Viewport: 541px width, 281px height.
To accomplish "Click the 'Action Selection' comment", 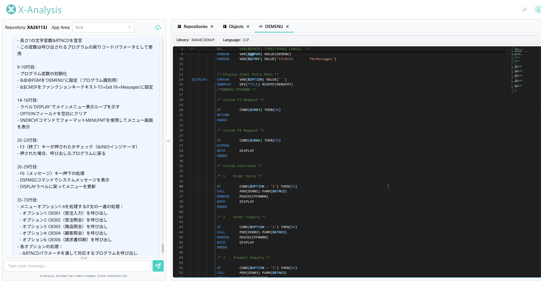I will [239, 166].
